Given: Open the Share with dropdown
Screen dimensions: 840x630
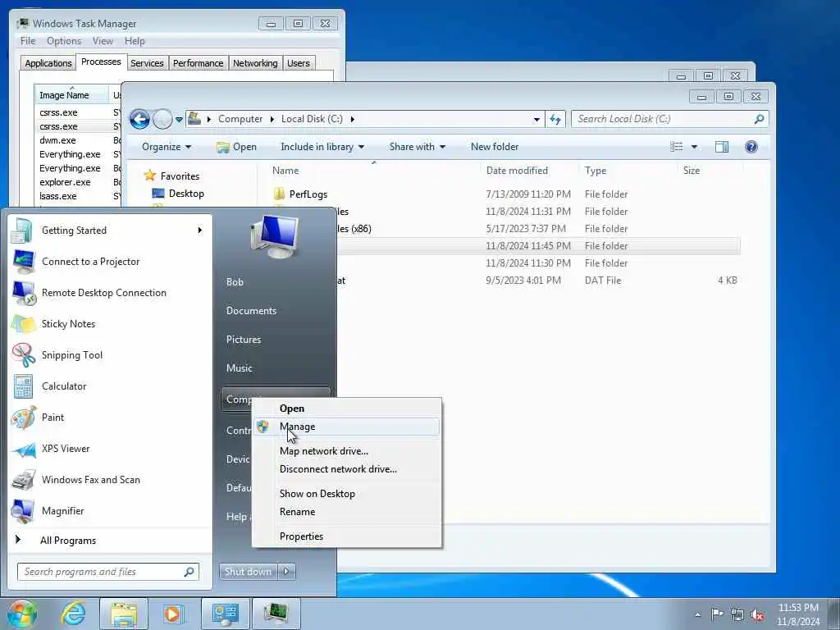Looking at the screenshot, I should click(418, 147).
